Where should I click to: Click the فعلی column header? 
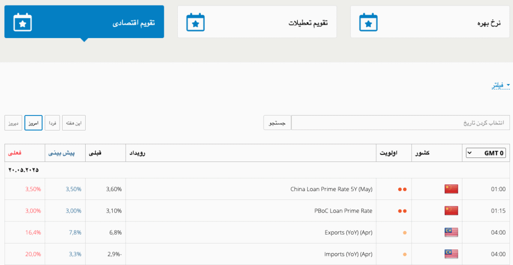pos(24,153)
